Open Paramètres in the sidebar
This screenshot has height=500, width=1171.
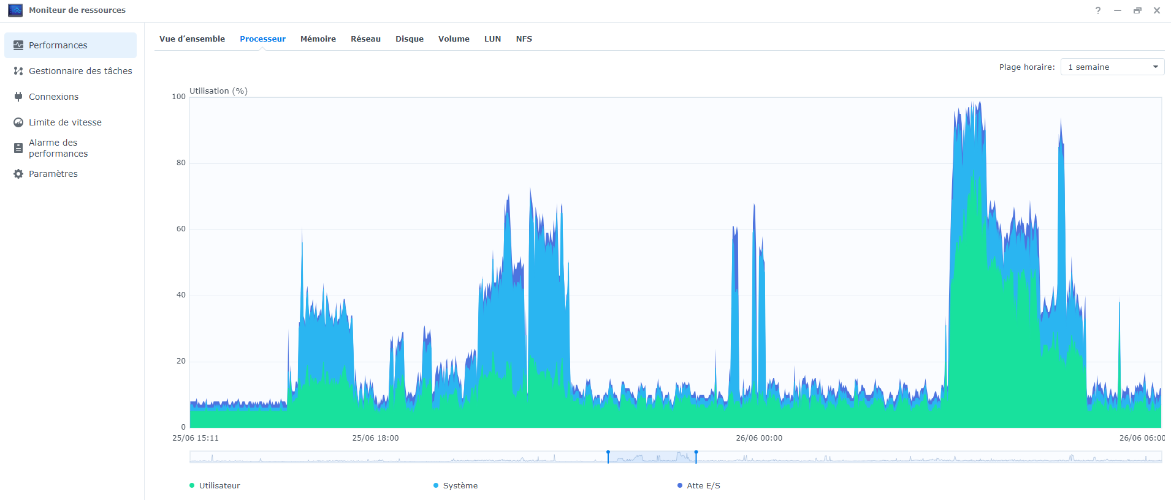[71, 174]
